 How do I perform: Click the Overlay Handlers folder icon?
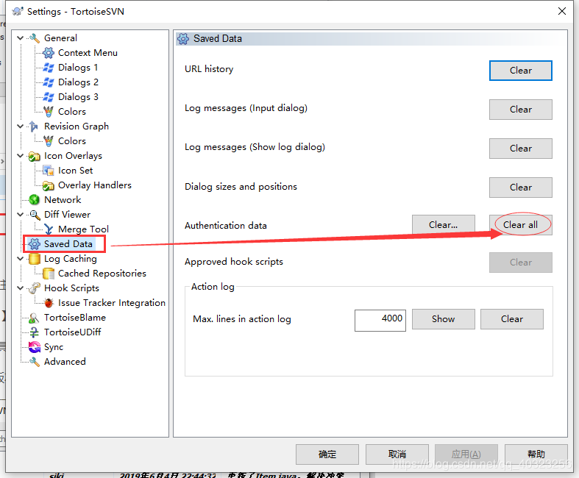(49, 185)
